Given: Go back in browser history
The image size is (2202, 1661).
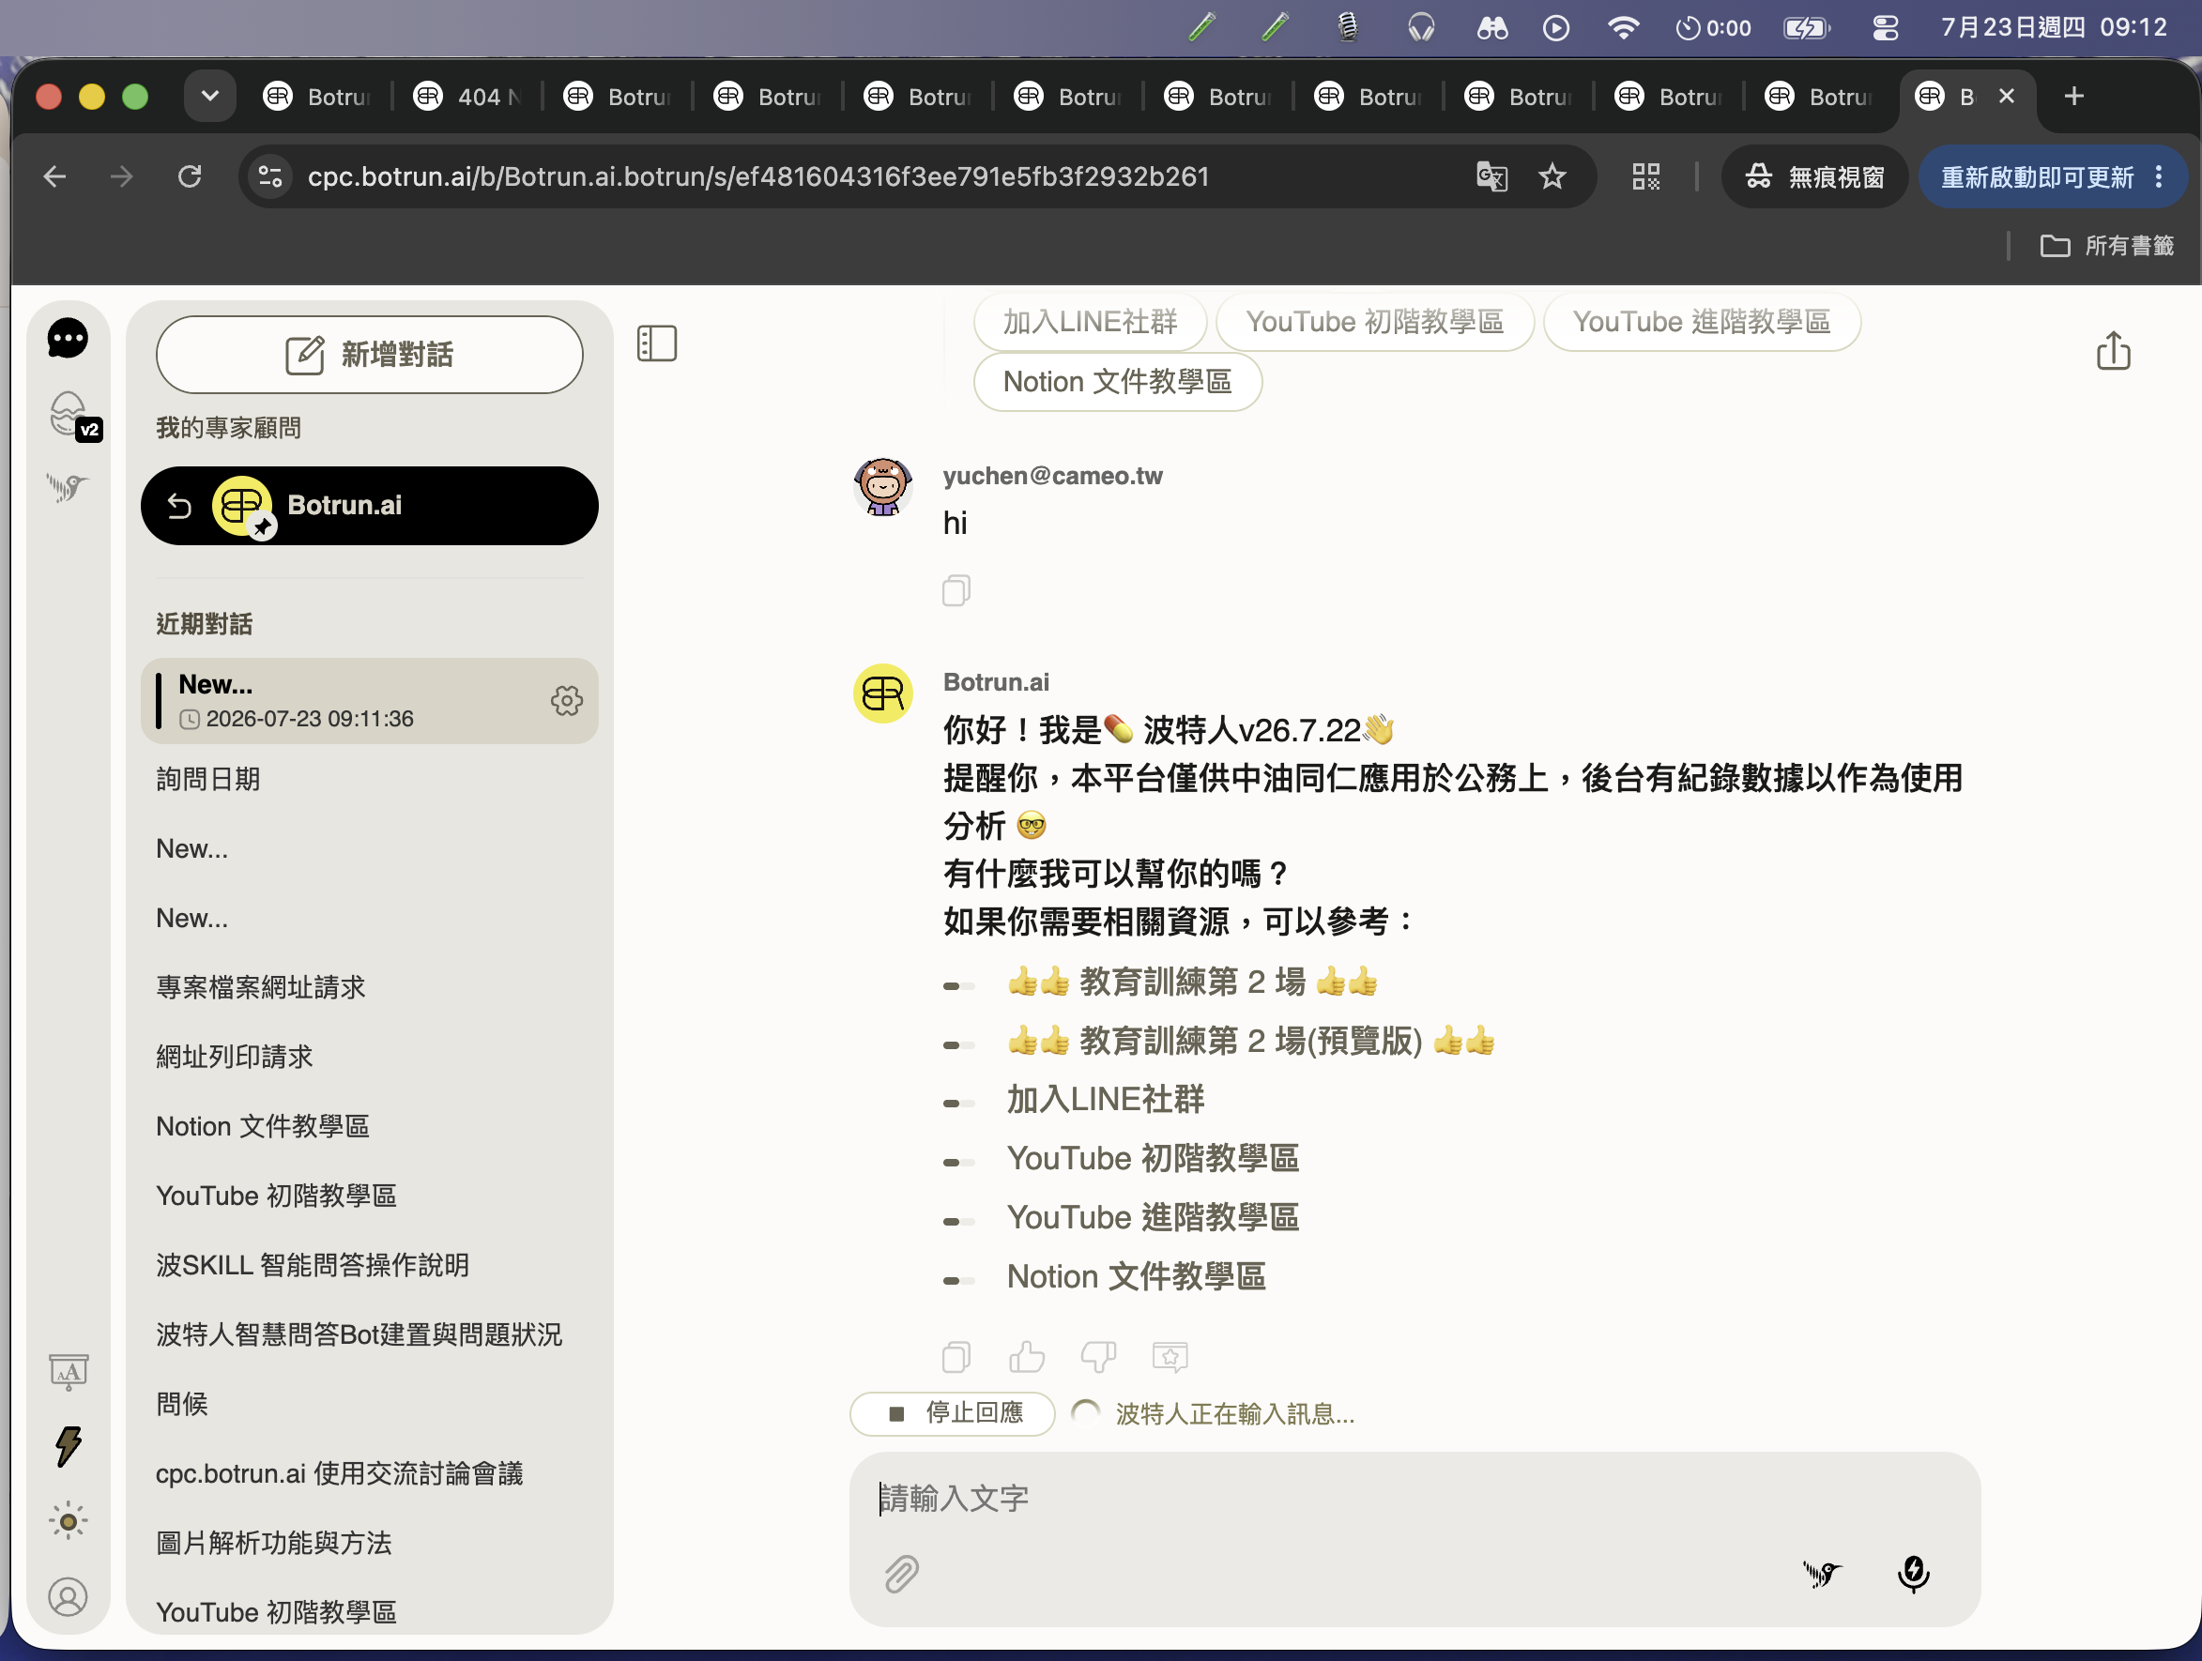Looking at the screenshot, I should (x=54, y=177).
